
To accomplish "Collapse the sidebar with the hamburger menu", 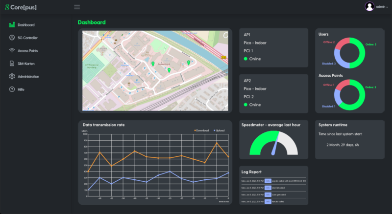I will [x=77, y=7].
